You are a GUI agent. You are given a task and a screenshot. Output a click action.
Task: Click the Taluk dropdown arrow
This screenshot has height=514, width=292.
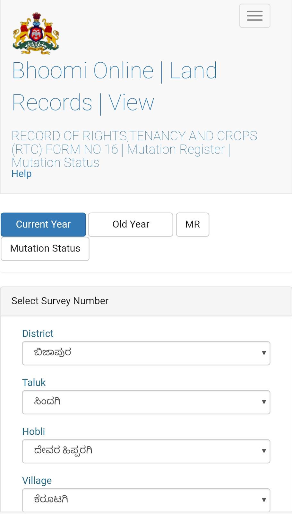click(x=264, y=402)
